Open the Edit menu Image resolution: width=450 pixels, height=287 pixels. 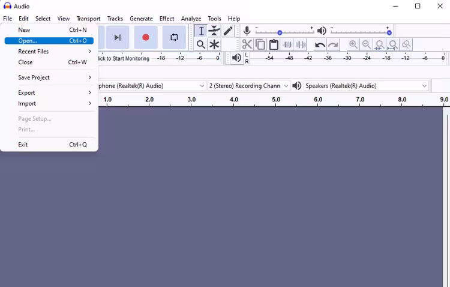click(x=23, y=19)
